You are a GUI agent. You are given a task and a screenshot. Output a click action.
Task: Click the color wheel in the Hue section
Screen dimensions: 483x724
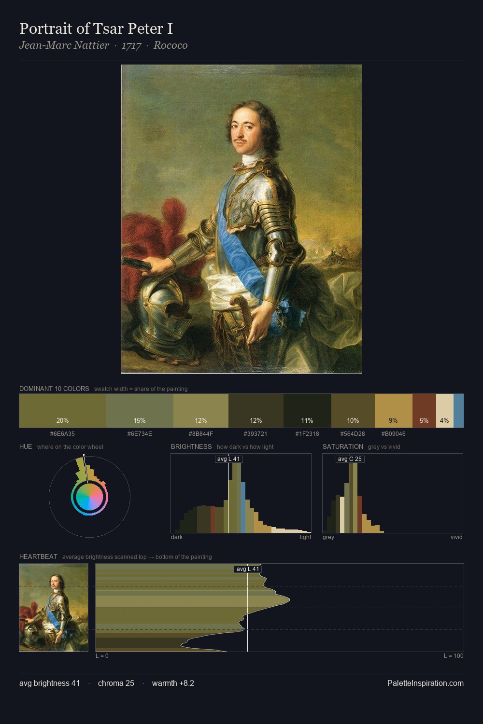tap(89, 497)
